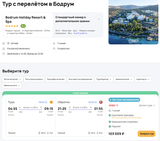
Task: Toggle the 'Регулярные рейсы' filter
Action: click(x=34, y=79)
